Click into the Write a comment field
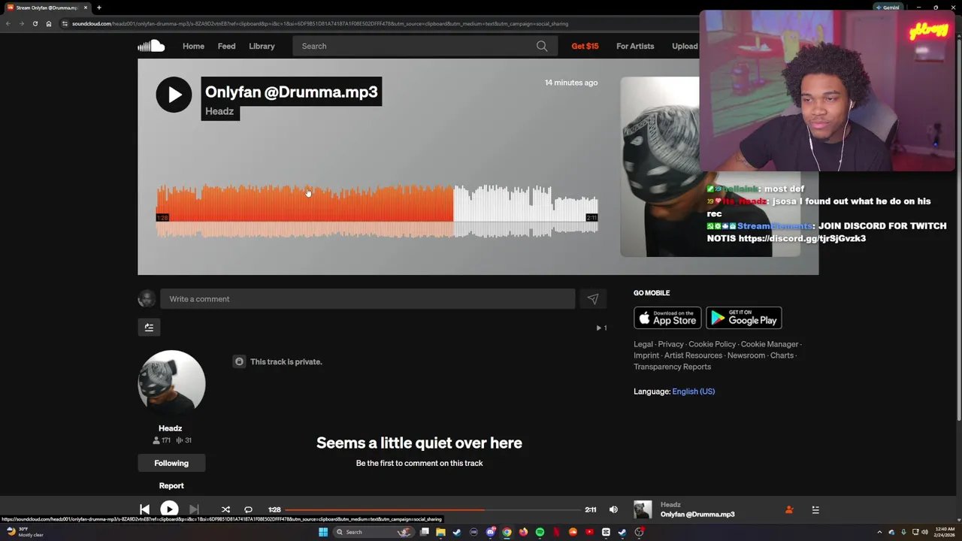Image resolution: width=962 pixels, height=541 pixels. coord(368,299)
